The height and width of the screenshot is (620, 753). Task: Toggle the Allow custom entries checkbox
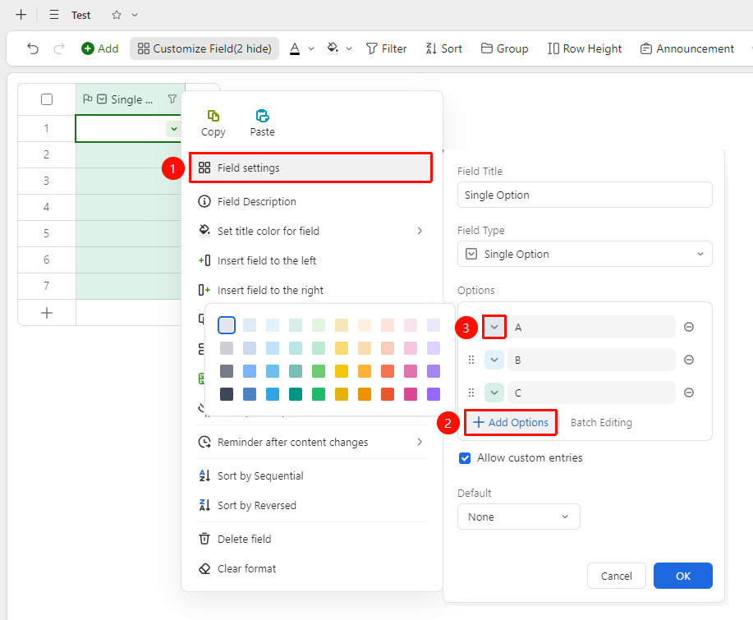click(465, 458)
